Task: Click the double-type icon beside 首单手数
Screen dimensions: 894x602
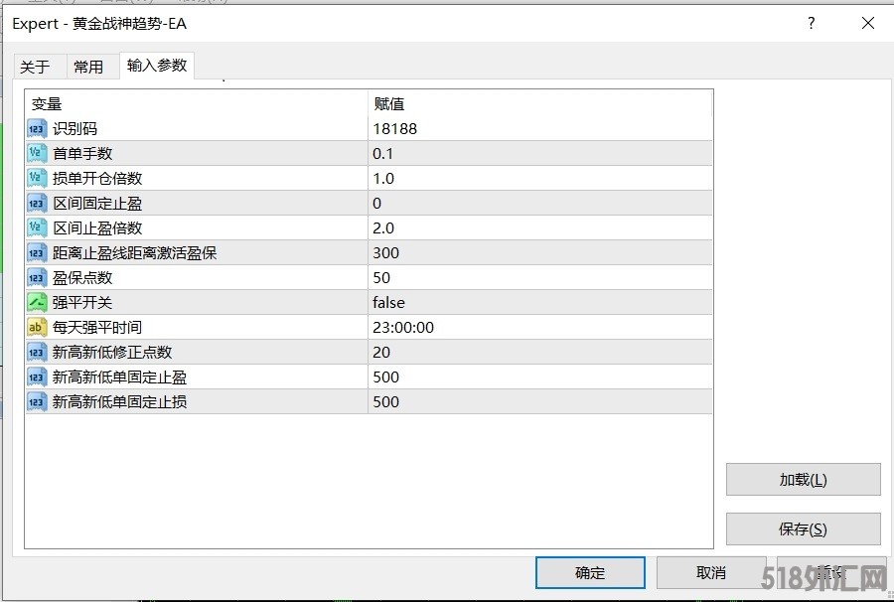Action: pyautogui.click(x=37, y=153)
